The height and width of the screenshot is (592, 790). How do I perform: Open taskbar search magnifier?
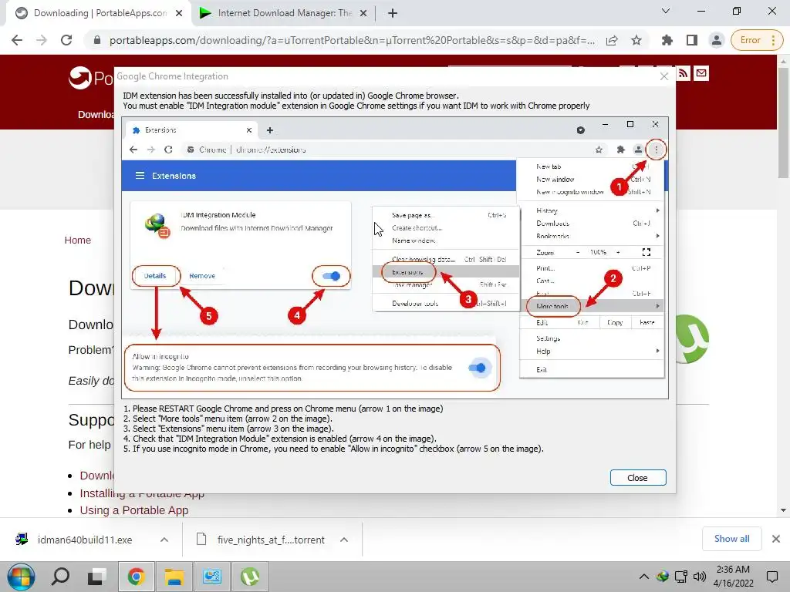point(60,577)
